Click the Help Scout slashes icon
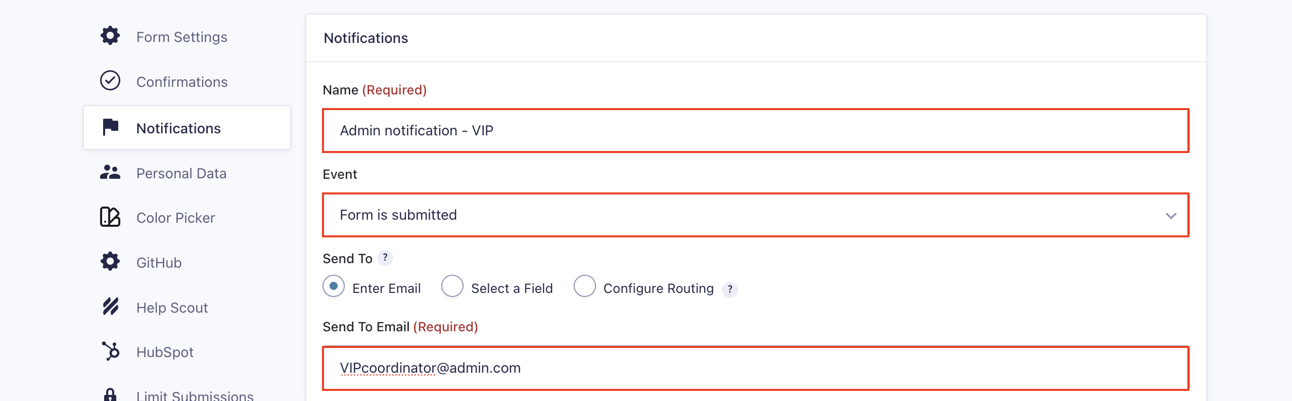1292x401 pixels. pyautogui.click(x=110, y=307)
